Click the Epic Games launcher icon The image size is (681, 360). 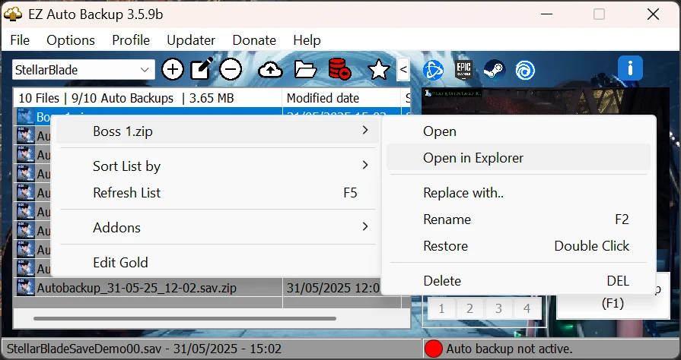pyautogui.click(x=463, y=69)
